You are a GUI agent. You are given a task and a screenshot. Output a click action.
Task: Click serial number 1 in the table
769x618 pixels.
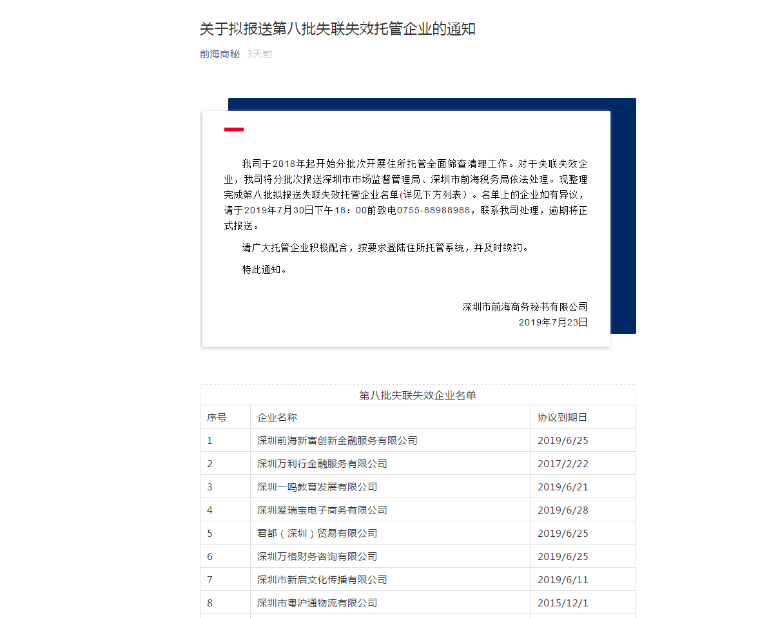[x=210, y=440]
